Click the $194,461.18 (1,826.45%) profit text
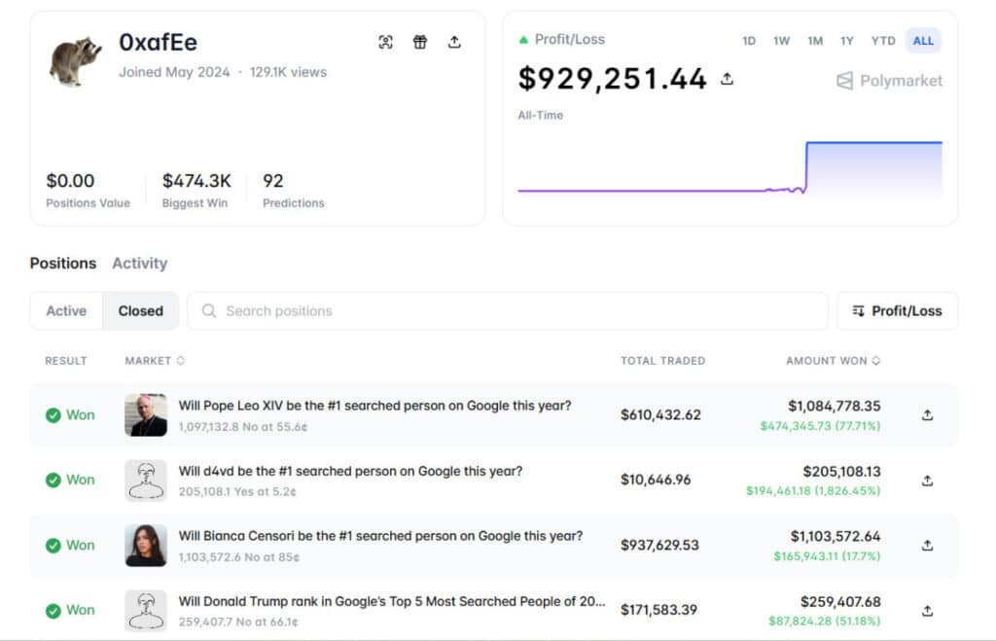 click(x=813, y=490)
